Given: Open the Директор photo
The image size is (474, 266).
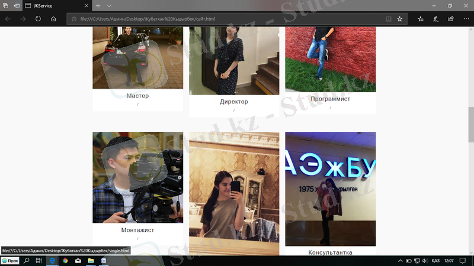Looking at the screenshot, I should (234, 60).
